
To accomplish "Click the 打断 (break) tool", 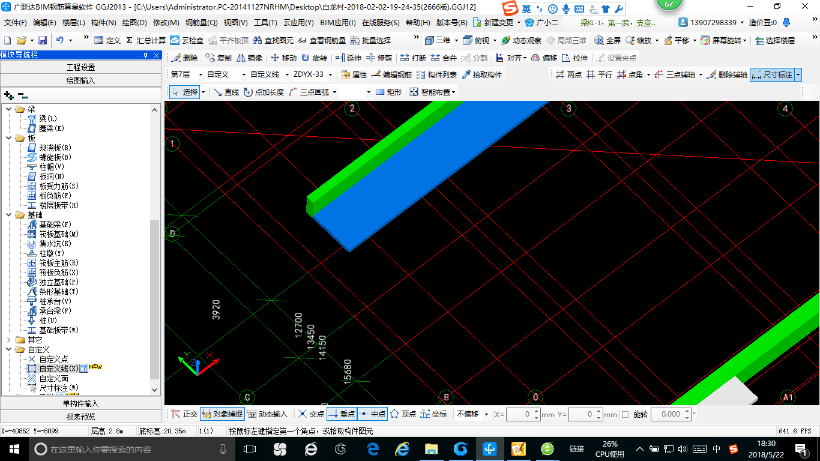I will click(x=413, y=58).
